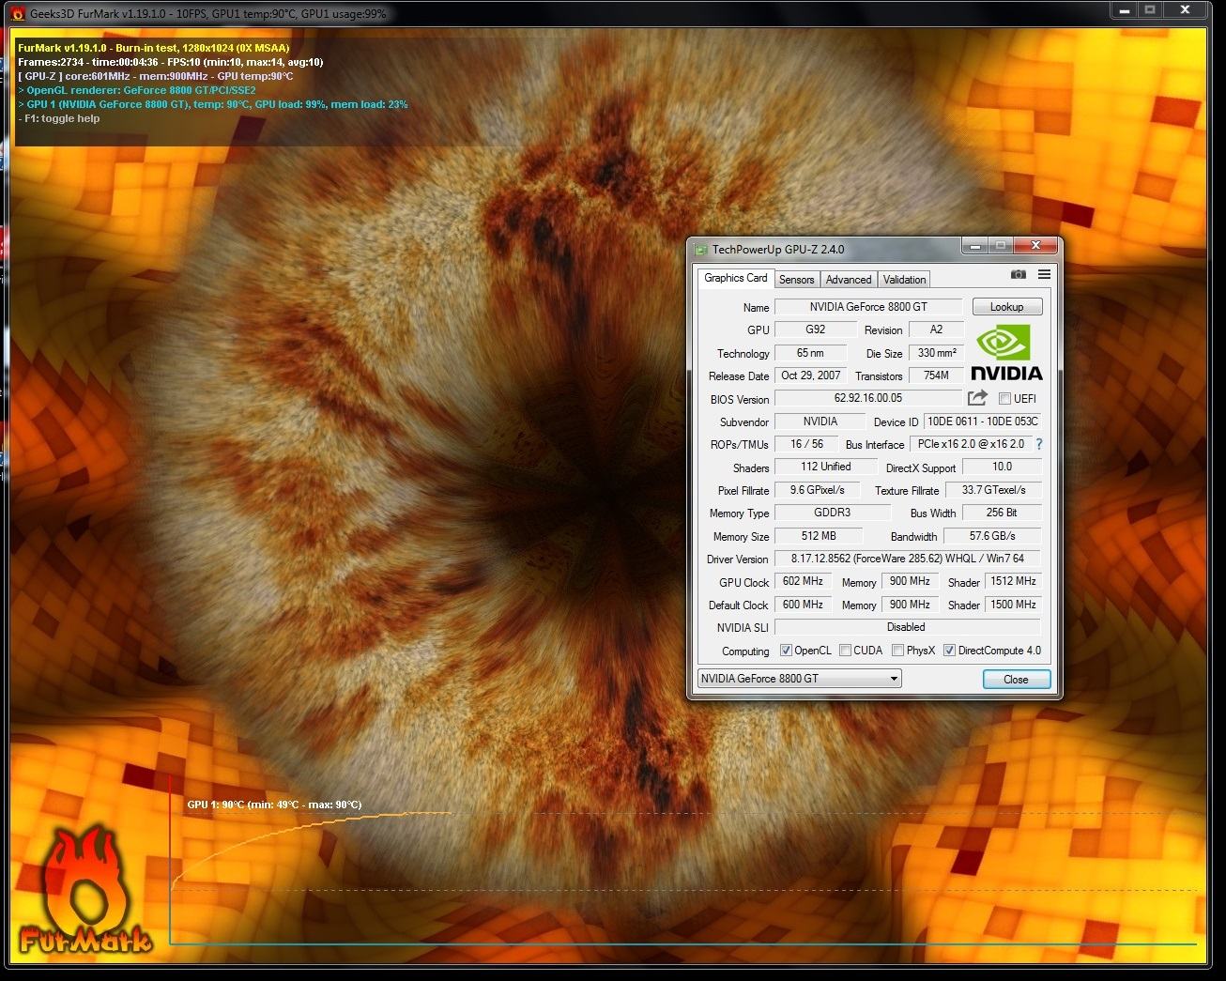Click the Name field showing NVIDIA GeForce 8800 GT

pyautogui.click(x=868, y=307)
